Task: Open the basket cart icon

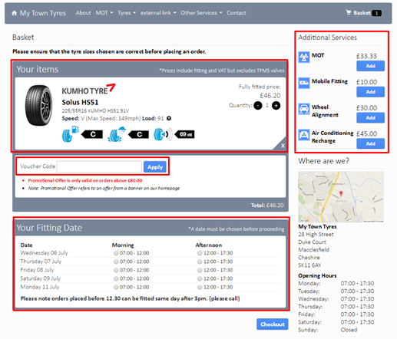Action: tap(349, 12)
